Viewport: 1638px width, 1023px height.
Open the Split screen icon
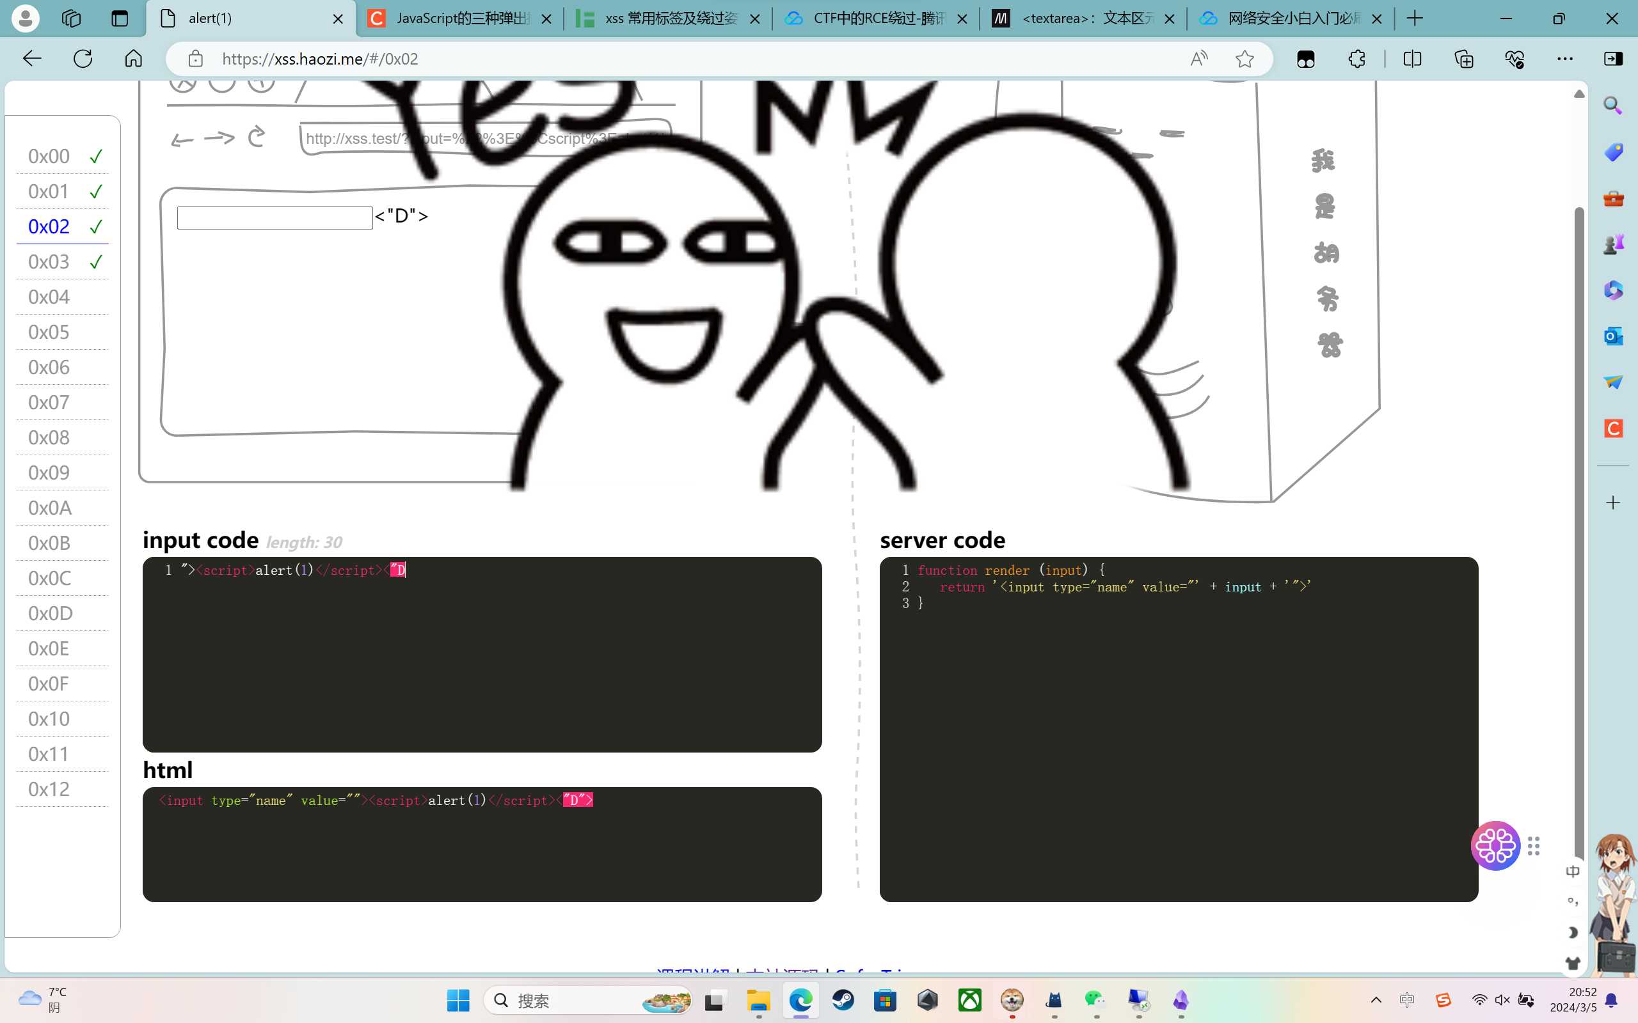click(1412, 59)
